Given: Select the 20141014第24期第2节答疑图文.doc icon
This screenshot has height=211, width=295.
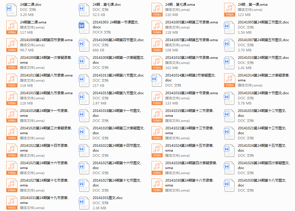Looking at the screenshot, I should [x=157, y=81].
